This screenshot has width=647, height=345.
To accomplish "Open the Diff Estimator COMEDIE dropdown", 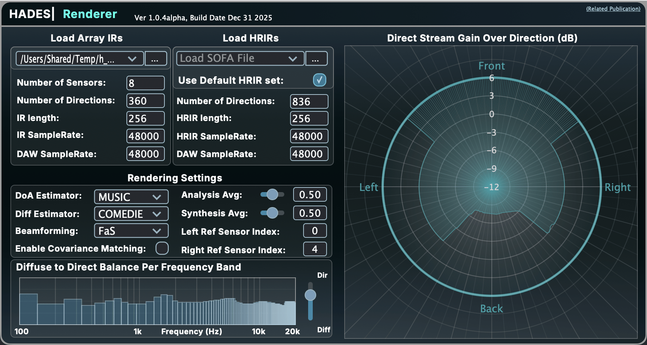I will [131, 214].
